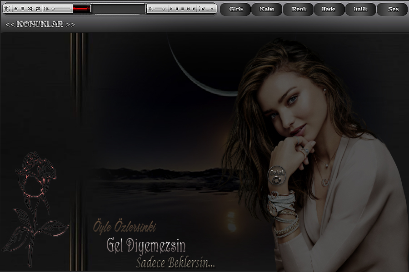This screenshot has height=272, width=409.
Task: Adjust the VOL volume slider
Action: point(160,9)
